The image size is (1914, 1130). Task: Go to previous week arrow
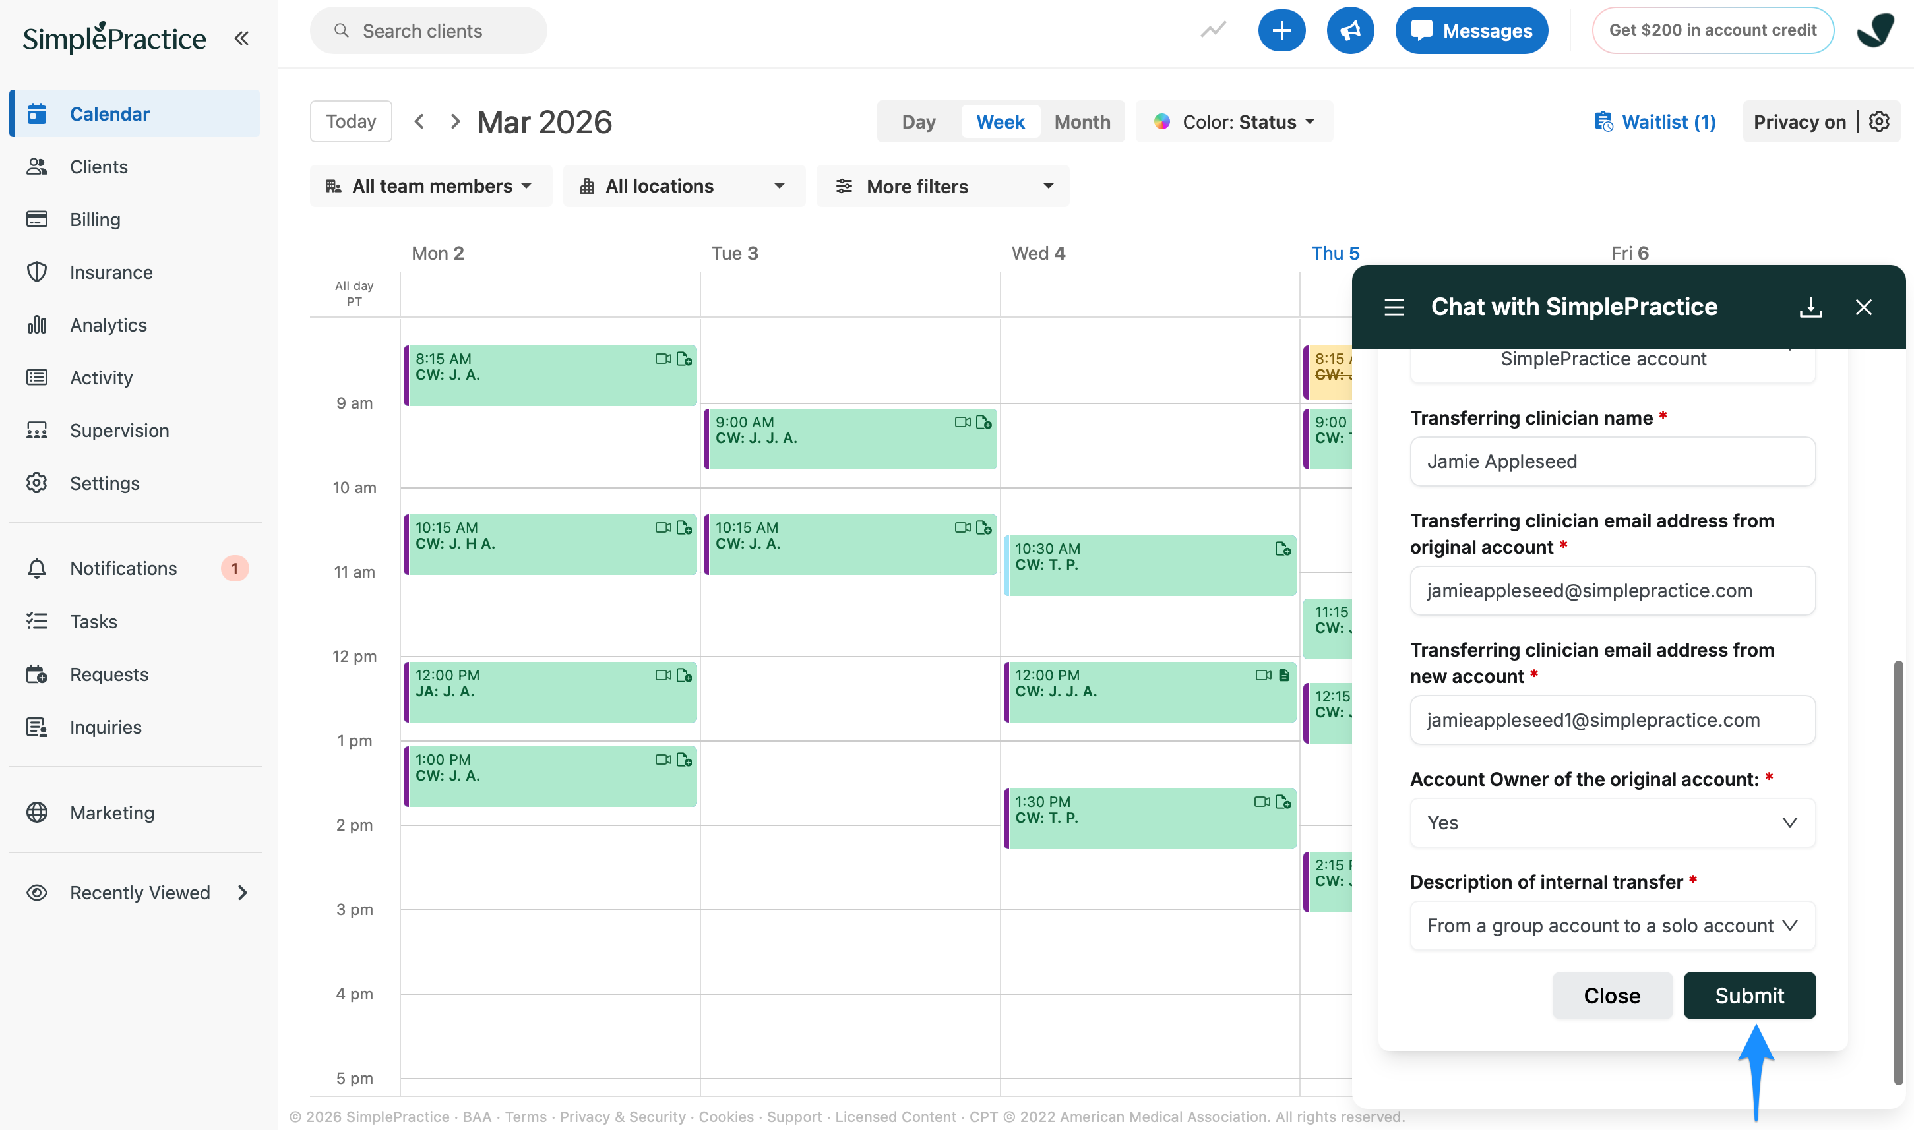(x=419, y=122)
